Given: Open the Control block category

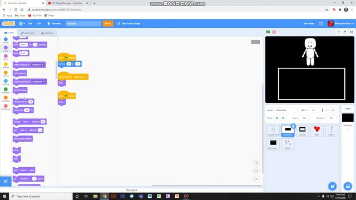Looking at the screenshot, I should [x=6, y=74].
